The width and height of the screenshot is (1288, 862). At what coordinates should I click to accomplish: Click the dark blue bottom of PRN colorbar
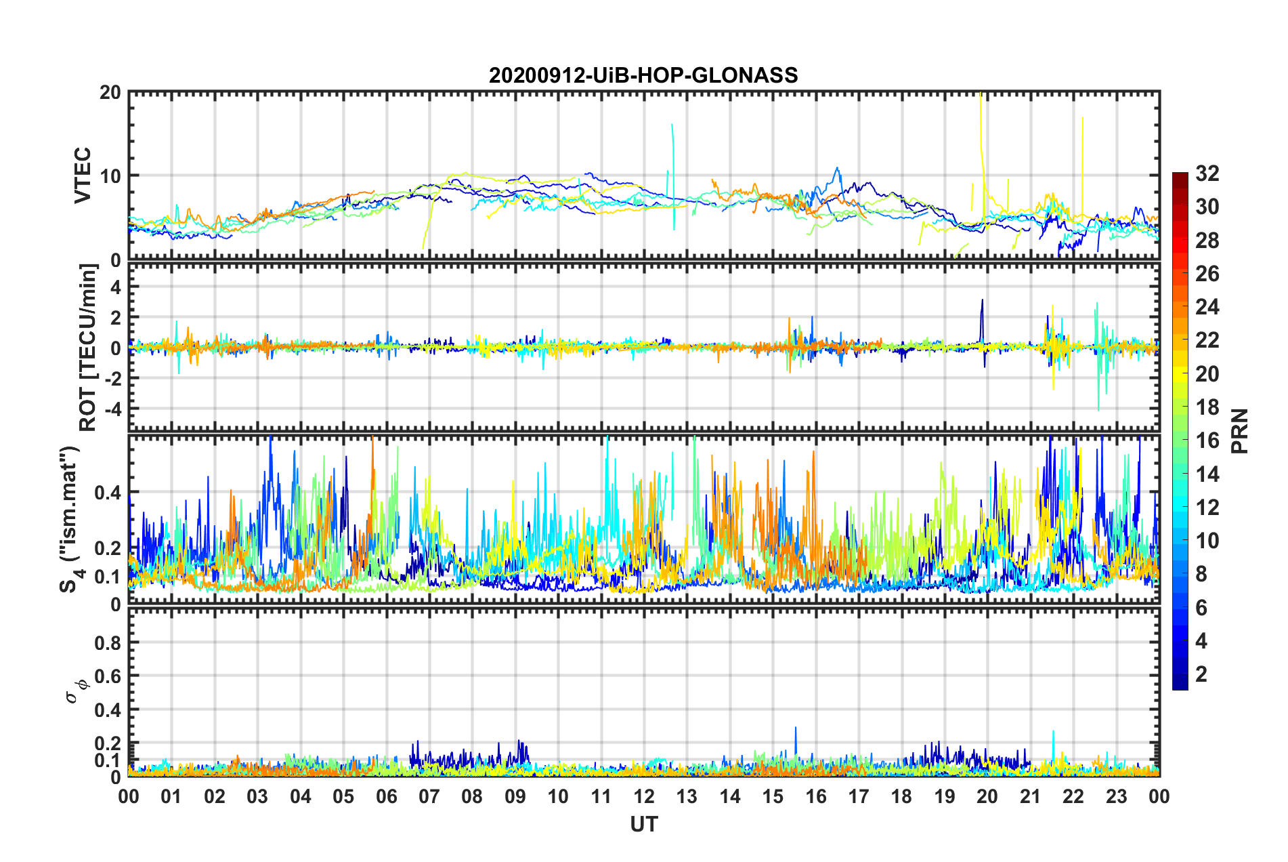(1180, 682)
